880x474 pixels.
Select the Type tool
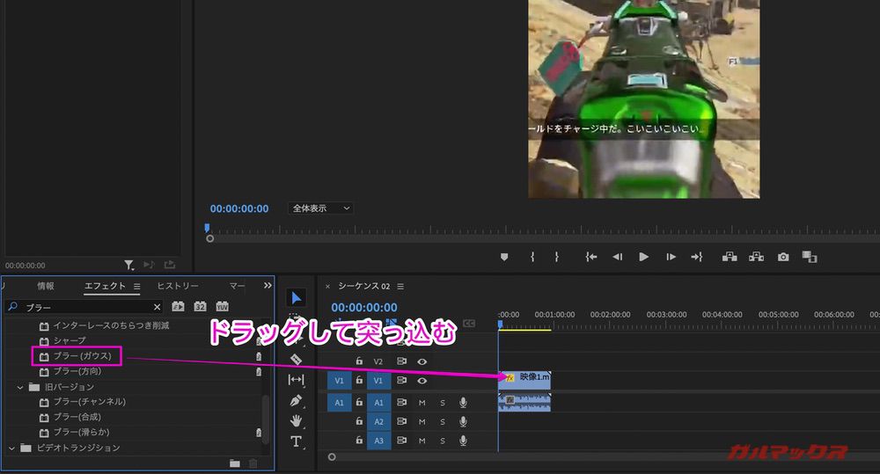pyautogui.click(x=297, y=441)
